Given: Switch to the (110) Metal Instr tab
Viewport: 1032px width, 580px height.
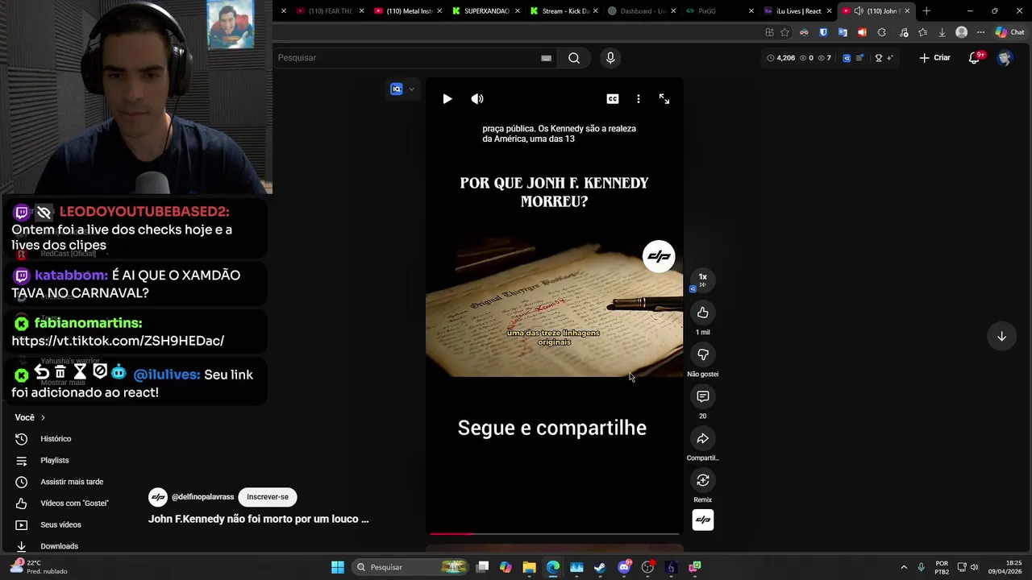Looking at the screenshot, I should [408, 11].
